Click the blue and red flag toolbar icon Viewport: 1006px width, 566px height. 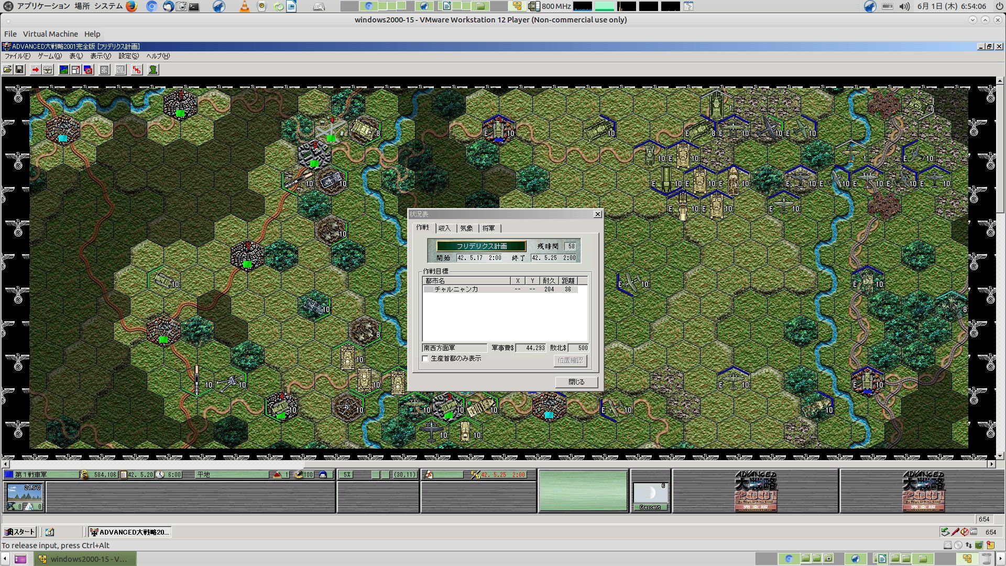[x=88, y=70]
